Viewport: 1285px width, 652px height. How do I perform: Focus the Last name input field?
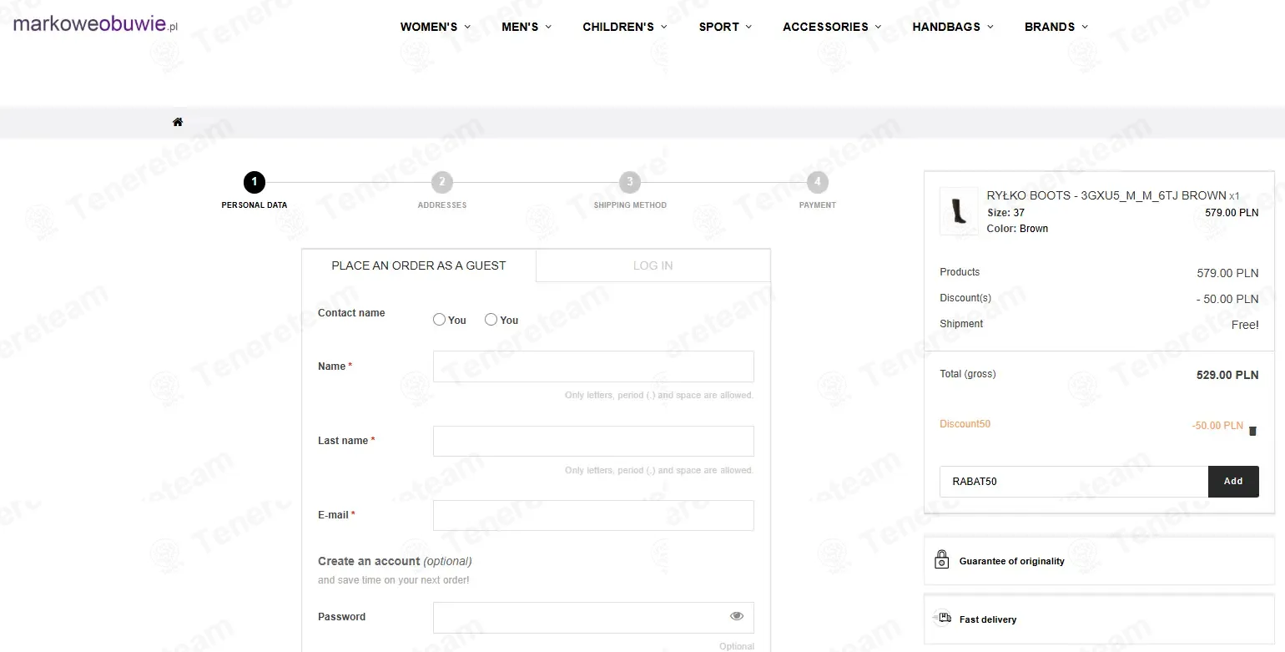593,441
